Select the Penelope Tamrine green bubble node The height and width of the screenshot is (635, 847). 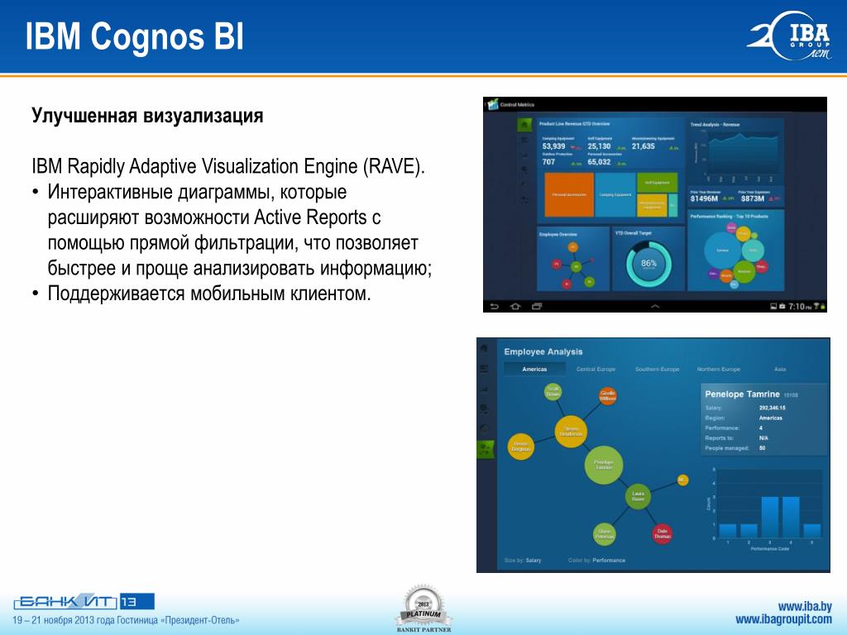(x=603, y=465)
